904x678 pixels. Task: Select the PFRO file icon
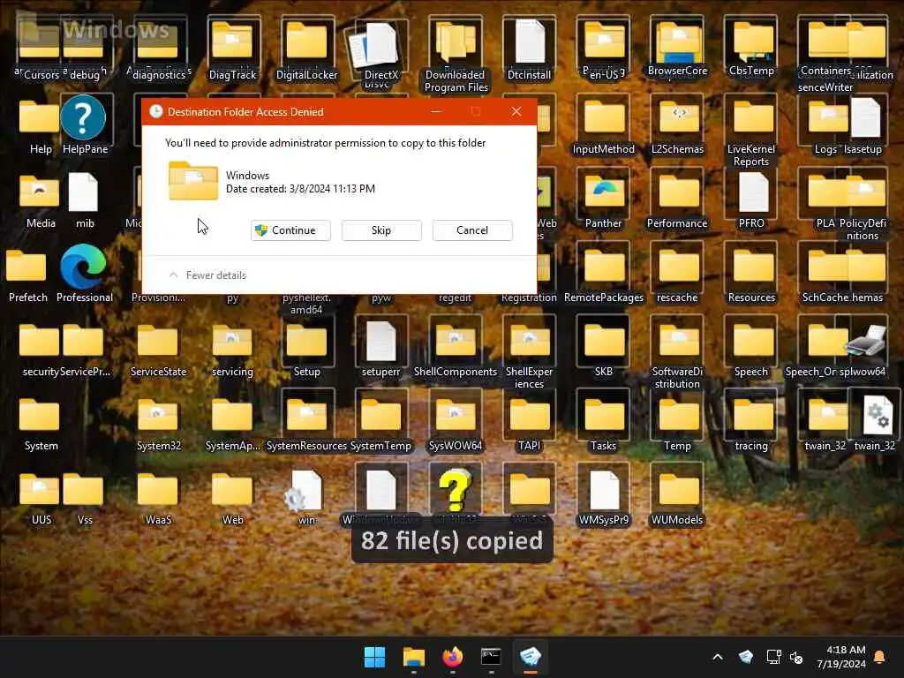pos(752,192)
